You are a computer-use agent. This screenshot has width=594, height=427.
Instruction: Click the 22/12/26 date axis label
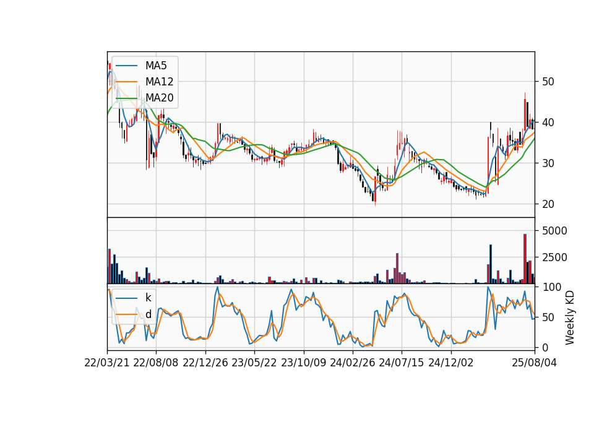pyautogui.click(x=205, y=363)
